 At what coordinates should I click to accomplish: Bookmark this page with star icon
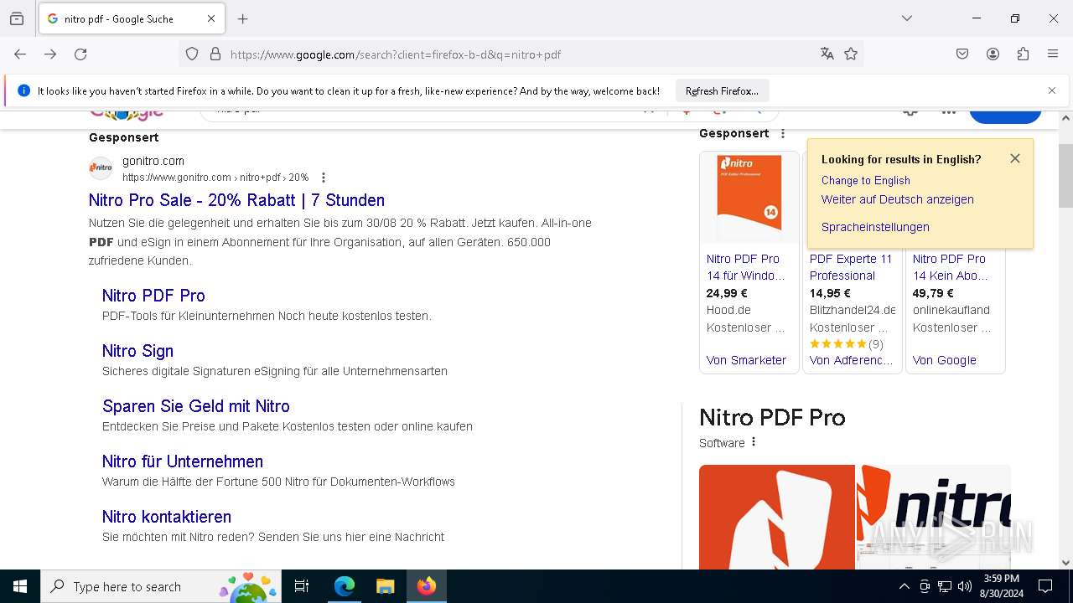(851, 54)
